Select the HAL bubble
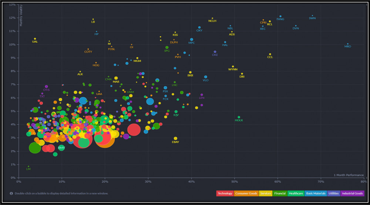 pyautogui.click(x=225, y=42)
